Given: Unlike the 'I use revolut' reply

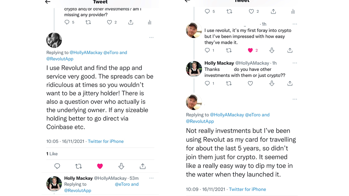Looking at the screenshot, I should (x=250, y=50).
